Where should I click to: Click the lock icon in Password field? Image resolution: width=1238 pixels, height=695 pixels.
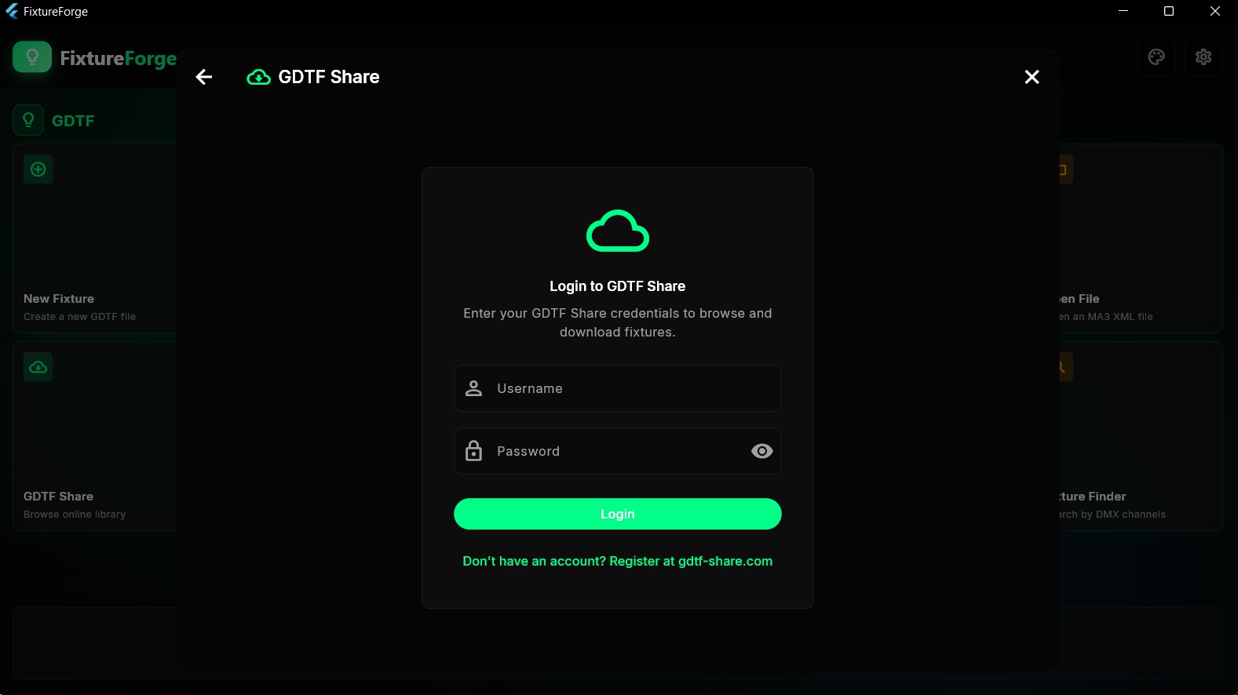(474, 451)
